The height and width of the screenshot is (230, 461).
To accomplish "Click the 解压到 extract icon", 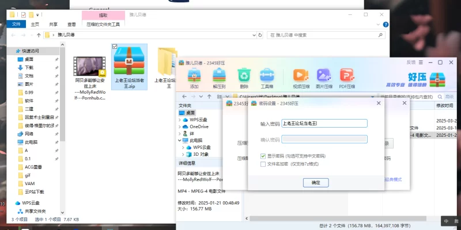I will point(220,75).
